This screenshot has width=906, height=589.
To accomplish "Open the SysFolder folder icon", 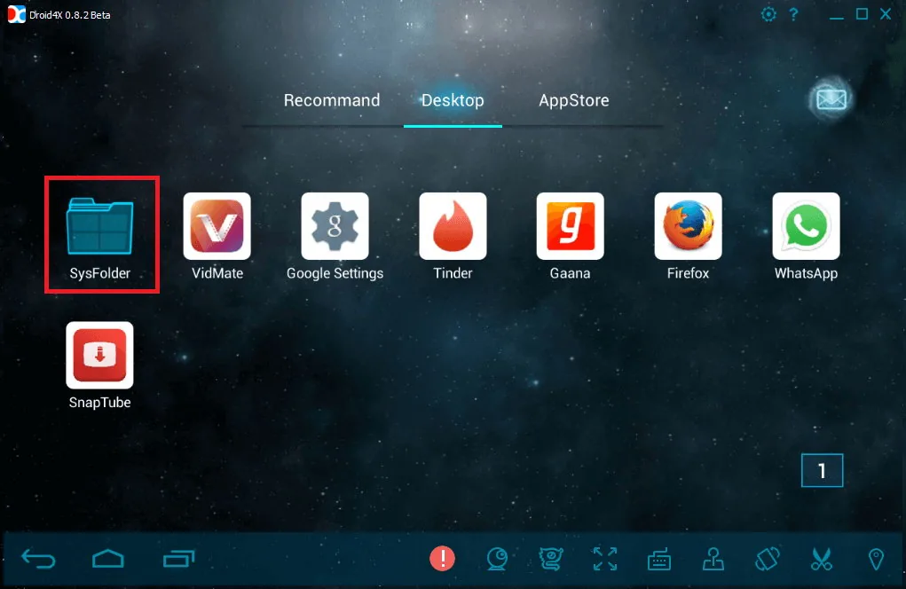I will click(100, 226).
